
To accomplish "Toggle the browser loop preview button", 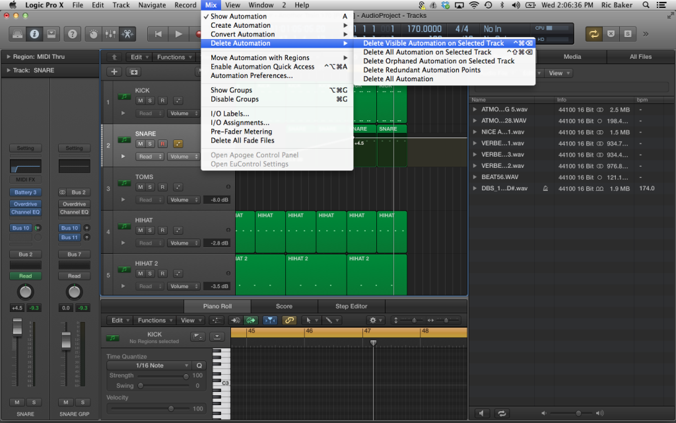I will pos(502,413).
